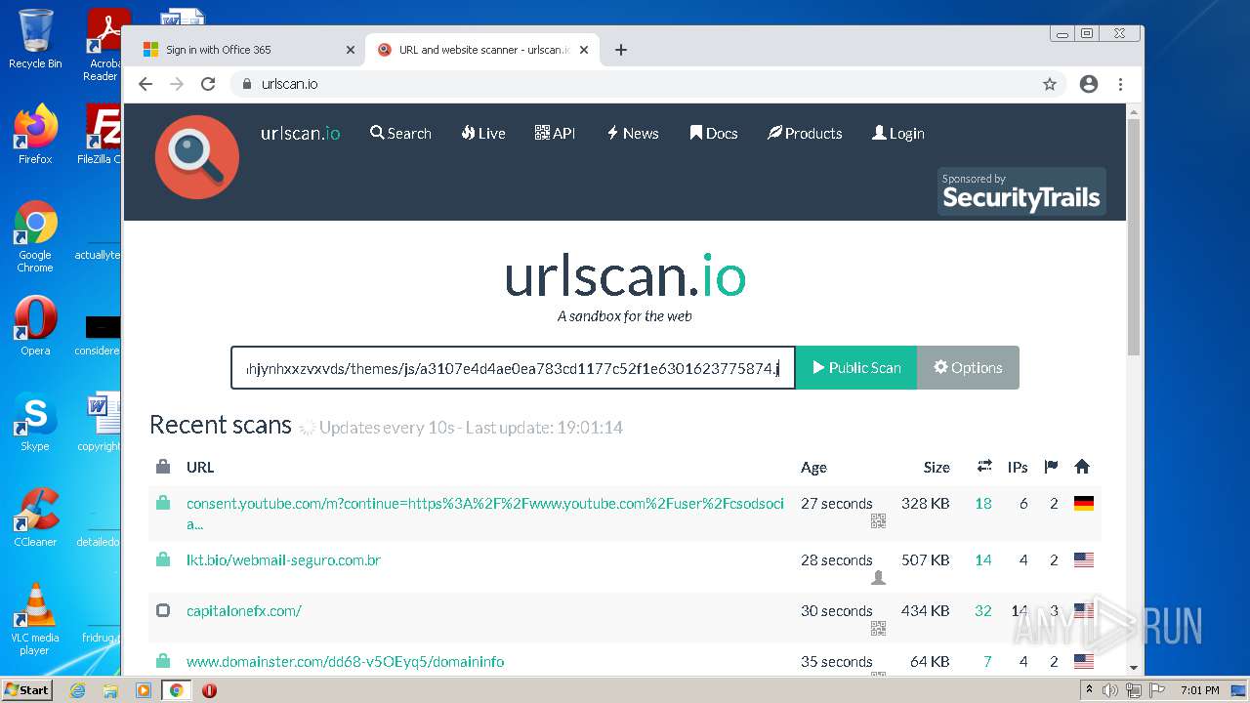Click the urlscan.io brand text in header
The width and height of the screenshot is (1250, 703).
pos(301,133)
